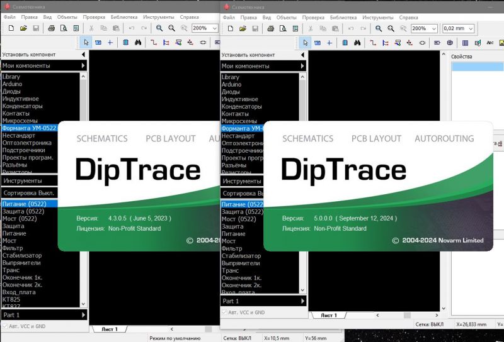The image size is (504, 342).
Task: Open 200% zoom dropdown in DipTrace 4.3 window
Action: (214, 28)
